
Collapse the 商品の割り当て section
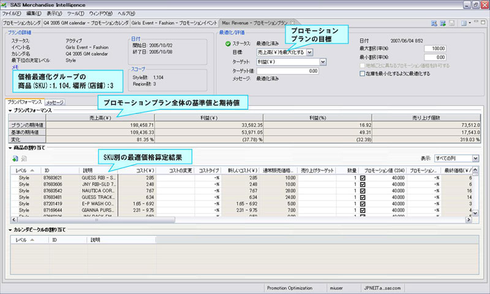pyautogui.click(x=10, y=148)
